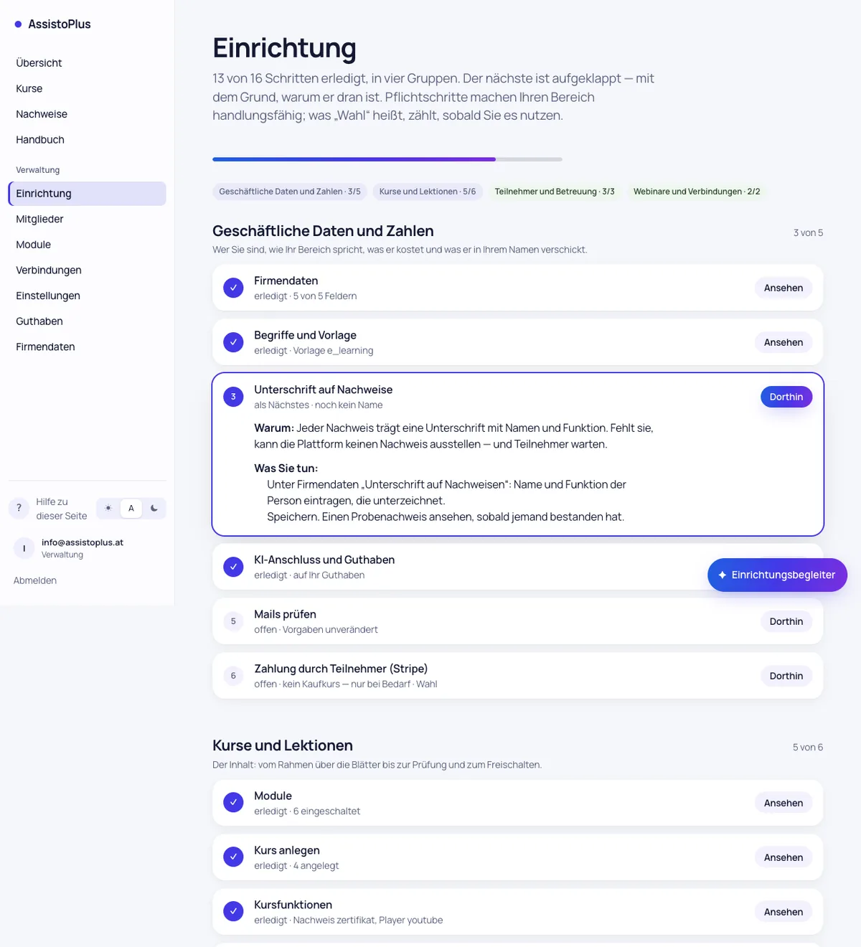The height and width of the screenshot is (947, 861).
Task: Click Abmelden to log out
Action: point(35,580)
